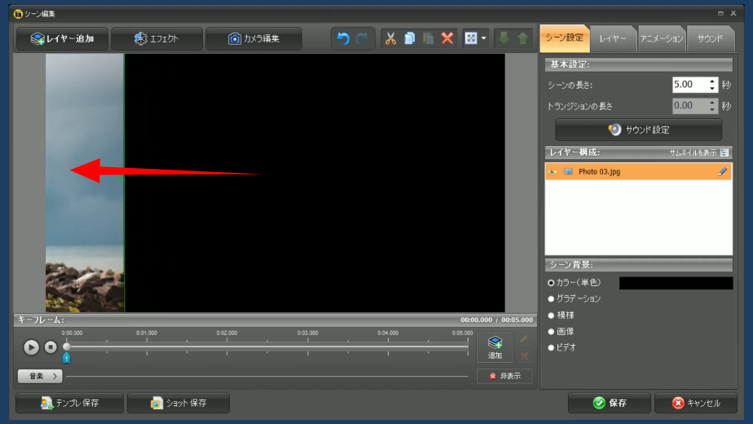The width and height of the screenshot is (753, 424).
Task: Click the pencil edit icon on Photo 03.jpg
Action: pos(722,171)
